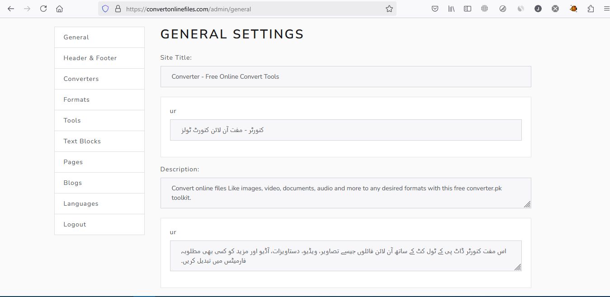Click the address bar URL
This screenshot has width=610, height=297.
[189, 9]
